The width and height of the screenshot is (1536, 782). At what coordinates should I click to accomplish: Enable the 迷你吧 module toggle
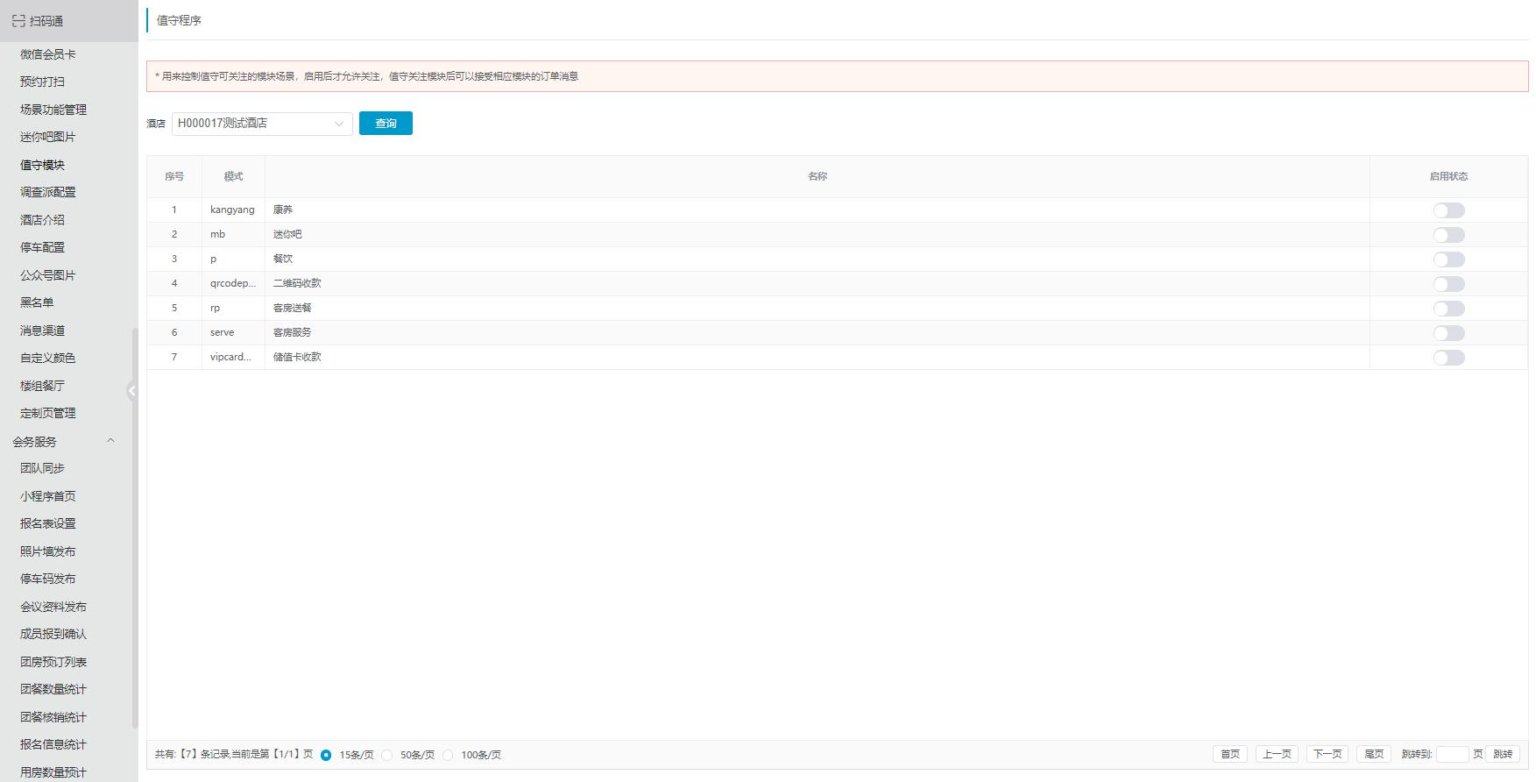[1448, 235]
